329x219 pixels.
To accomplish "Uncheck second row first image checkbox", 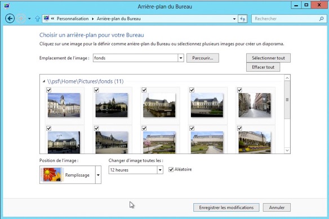I will tap(48, 128).
